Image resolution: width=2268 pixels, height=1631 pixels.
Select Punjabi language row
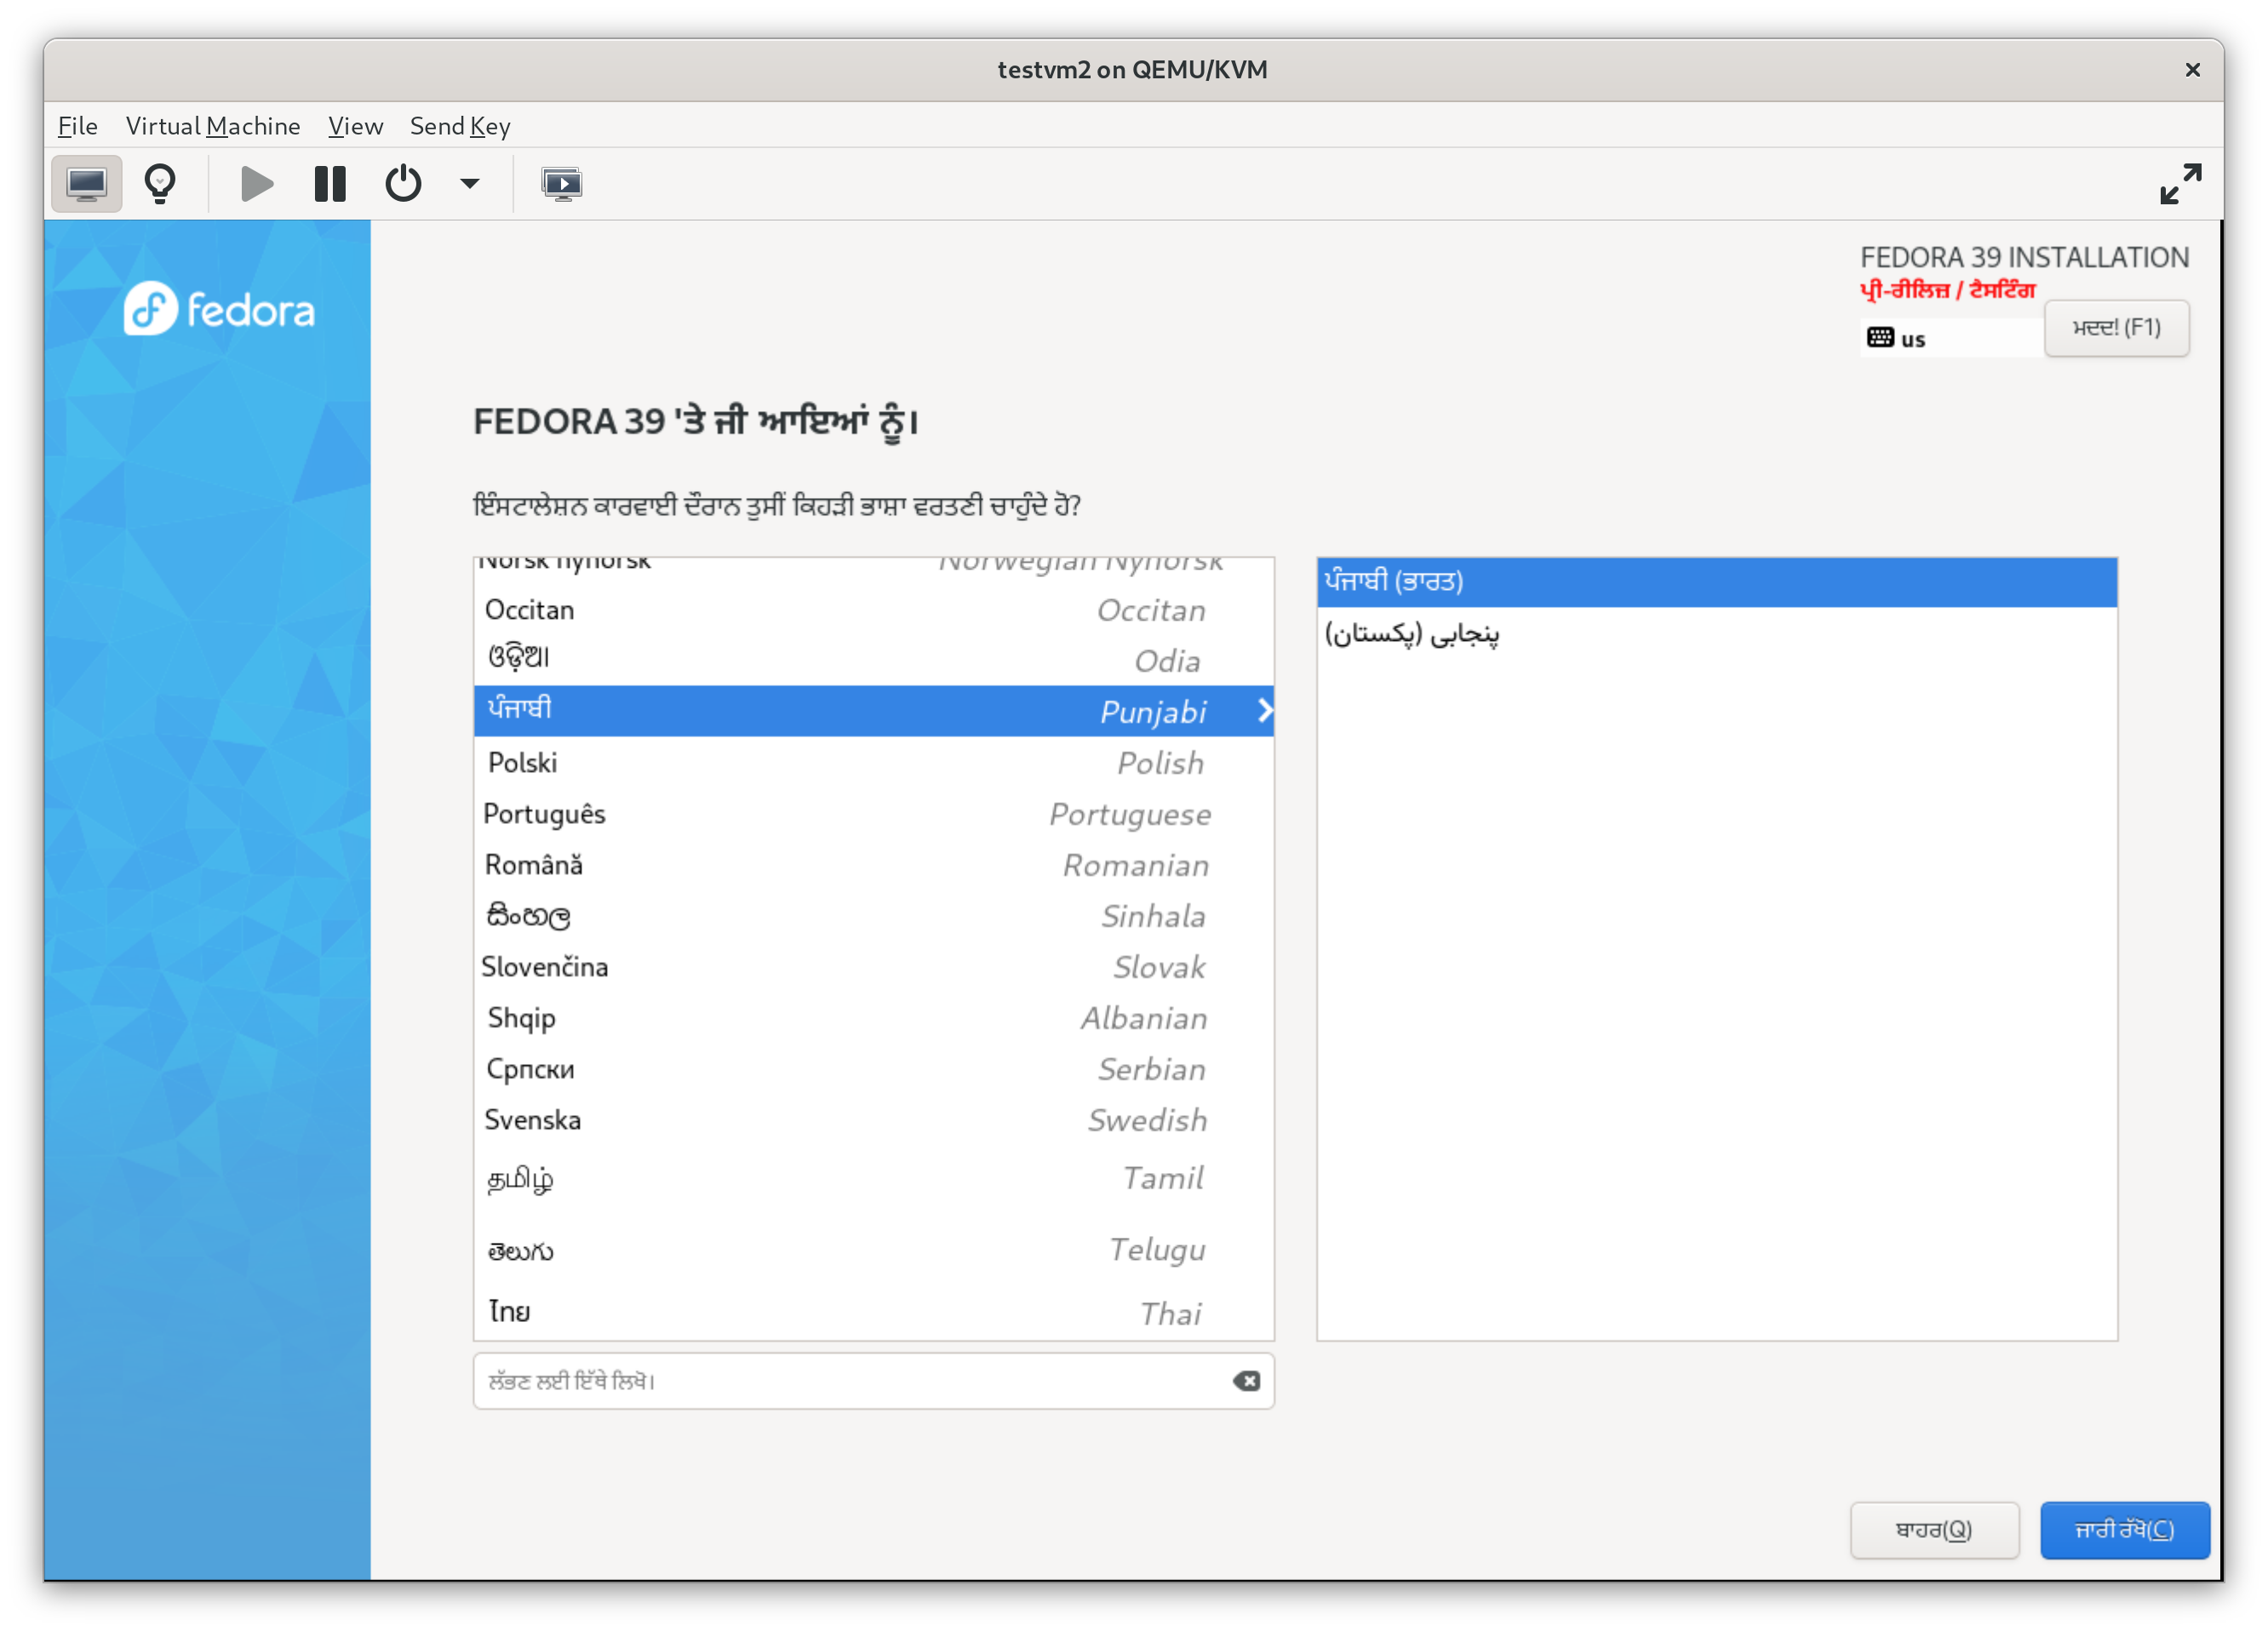pos(874,711)
